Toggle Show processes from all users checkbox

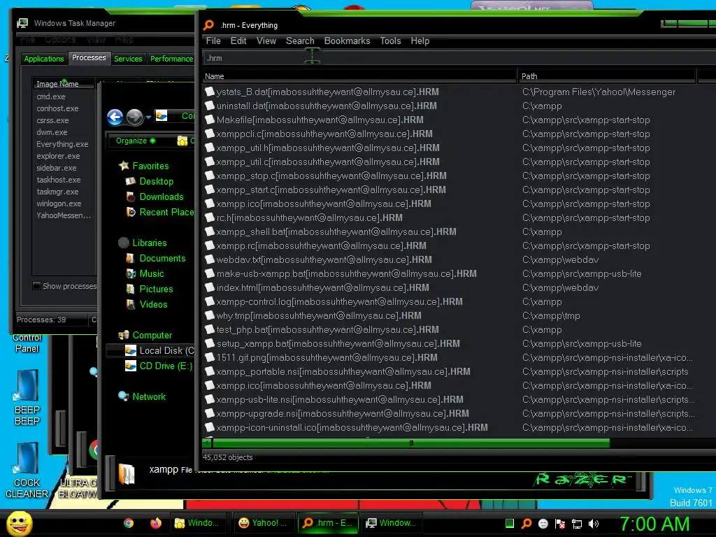coord(37,286)
